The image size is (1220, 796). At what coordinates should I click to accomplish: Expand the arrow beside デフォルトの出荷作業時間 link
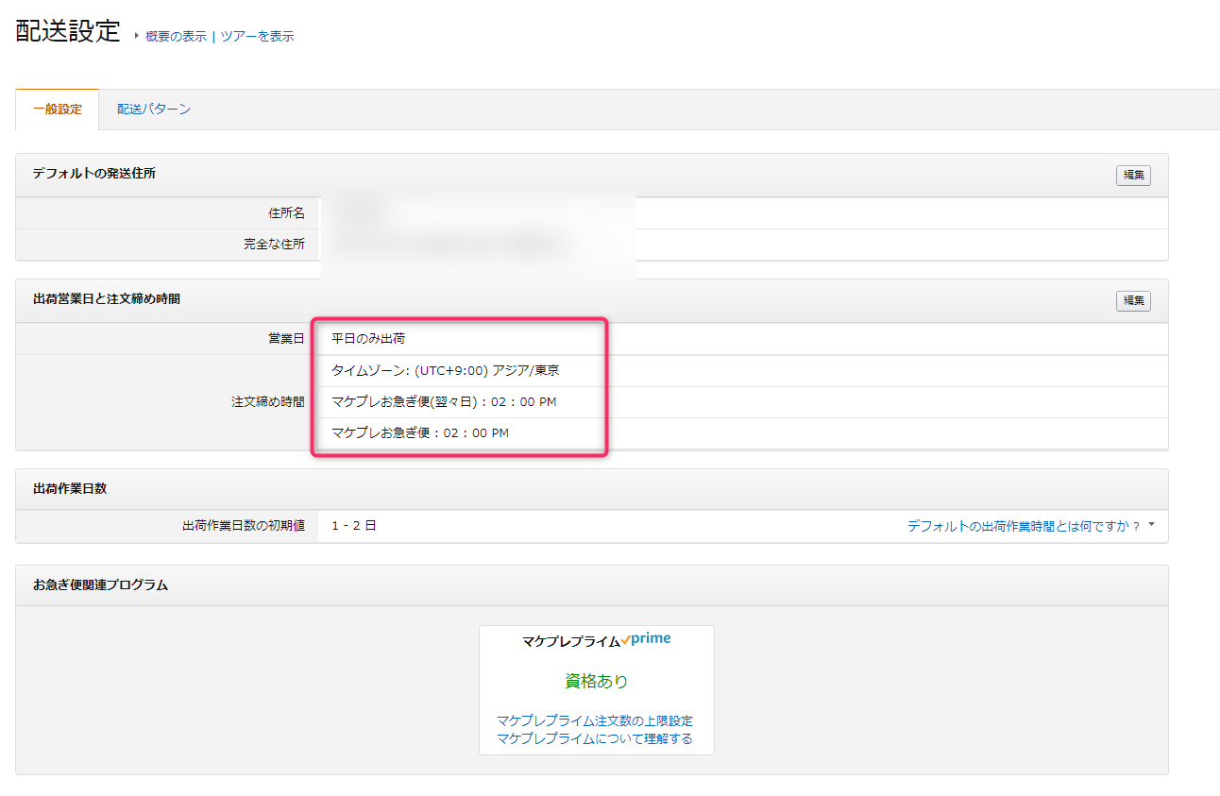[x=1151, y=524]
